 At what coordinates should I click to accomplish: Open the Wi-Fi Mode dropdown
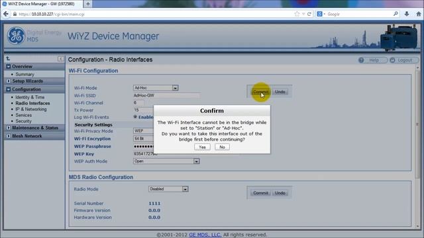pos(156,88)
